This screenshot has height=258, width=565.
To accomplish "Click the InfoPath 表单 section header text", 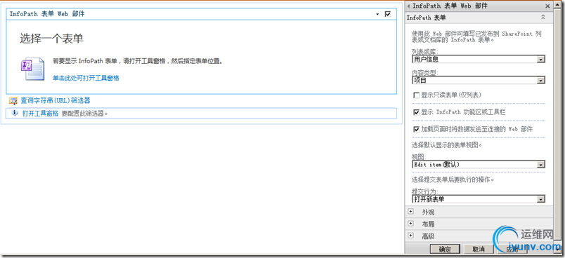I will point(427,18).
